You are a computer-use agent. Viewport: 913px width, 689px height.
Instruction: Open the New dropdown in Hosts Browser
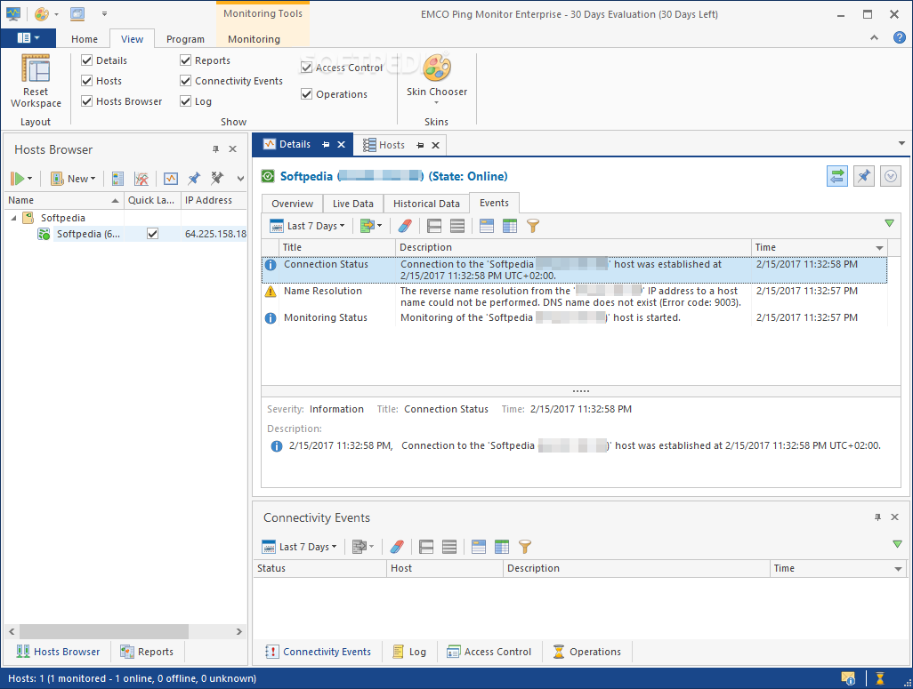tap(73, 179)
